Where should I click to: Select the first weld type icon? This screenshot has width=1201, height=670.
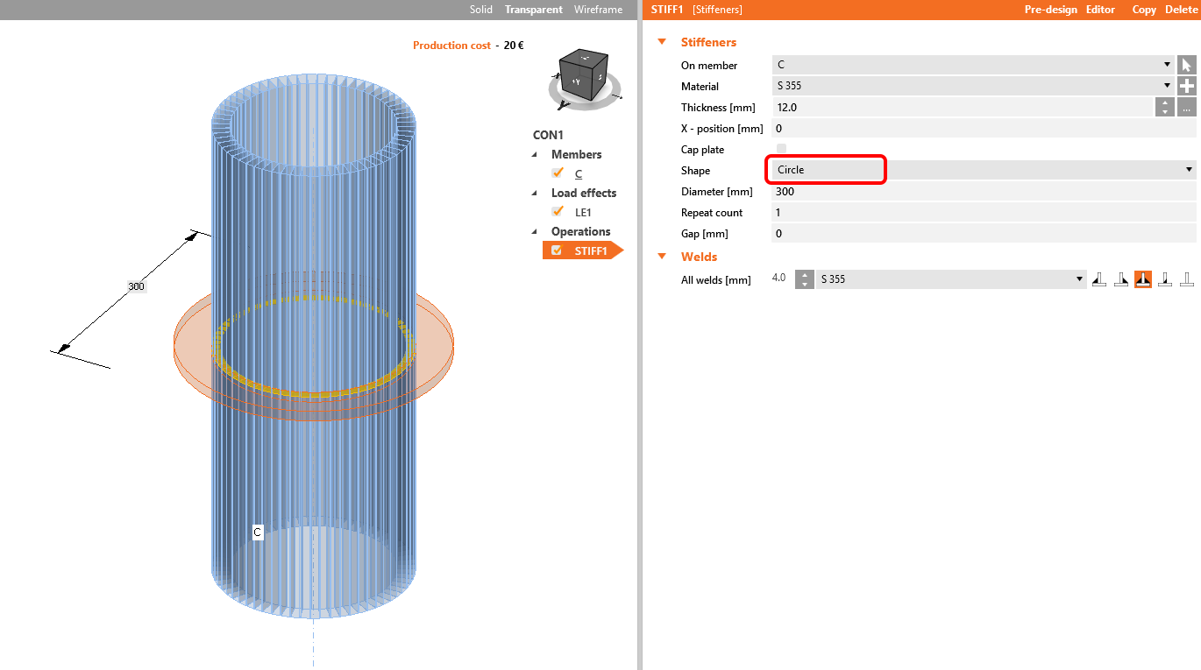pyautogui.click(x=1099, y=279)
